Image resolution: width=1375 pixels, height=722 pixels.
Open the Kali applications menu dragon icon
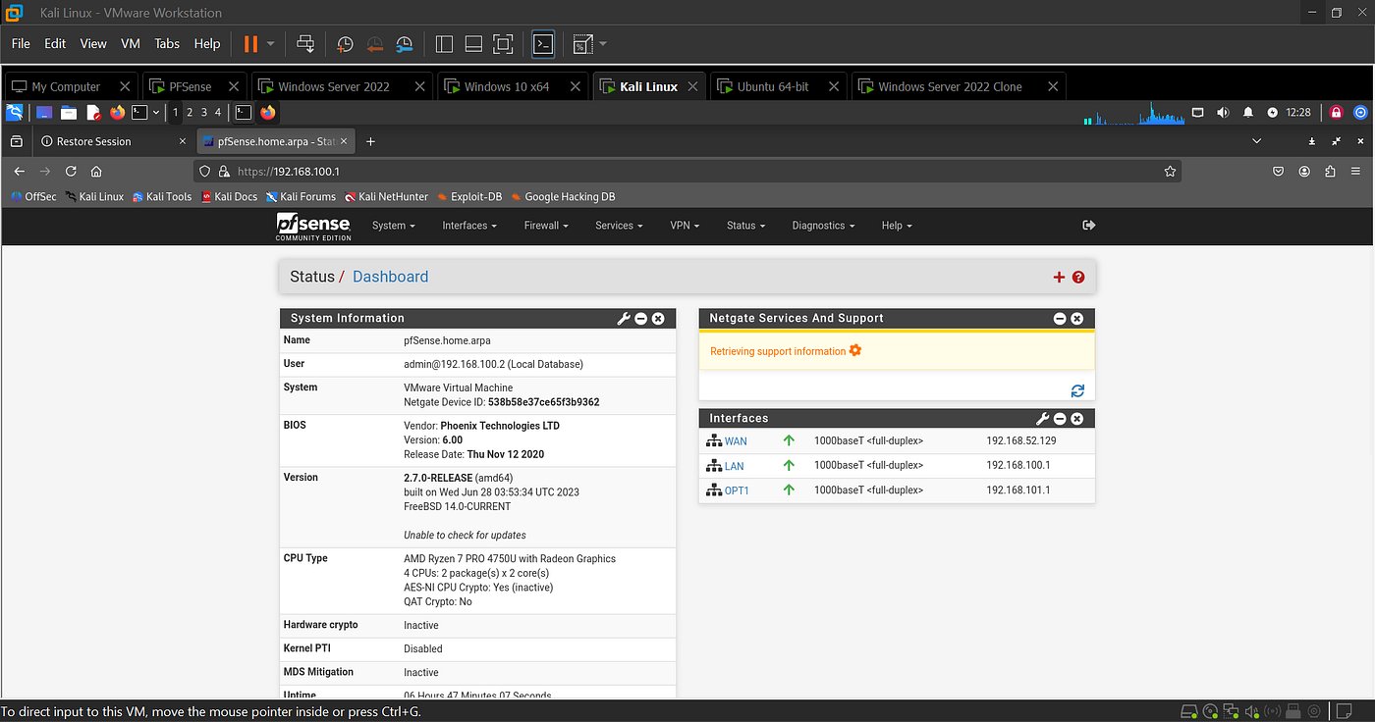click(15, 113)
